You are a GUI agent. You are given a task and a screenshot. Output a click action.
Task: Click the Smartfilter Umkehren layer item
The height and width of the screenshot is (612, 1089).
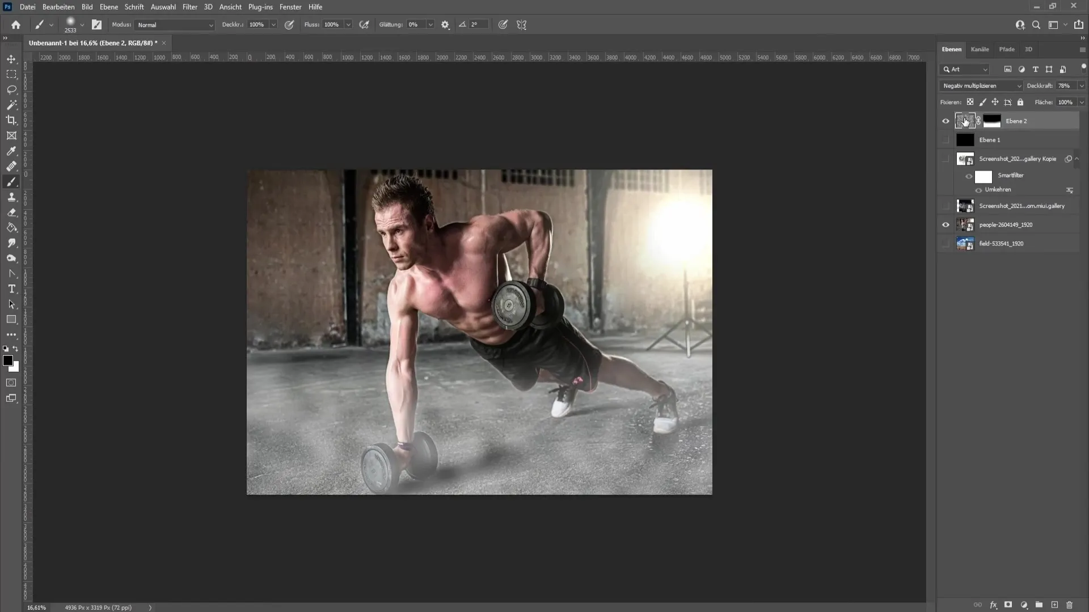pyautogui.click(x=999, y=189)
